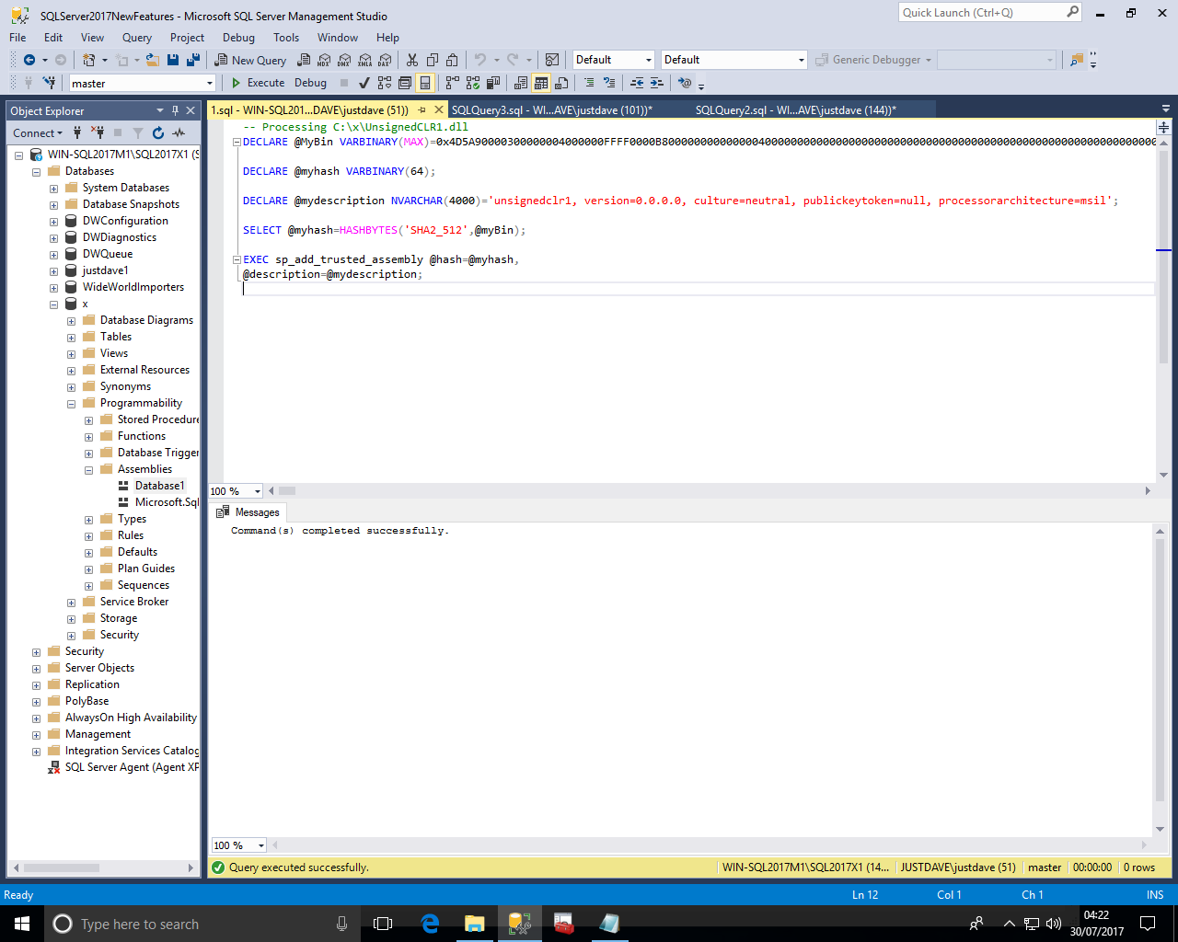Click the Execute button
The height and width of the screenshot is (942, 1178).
click(x=258, y=83)
